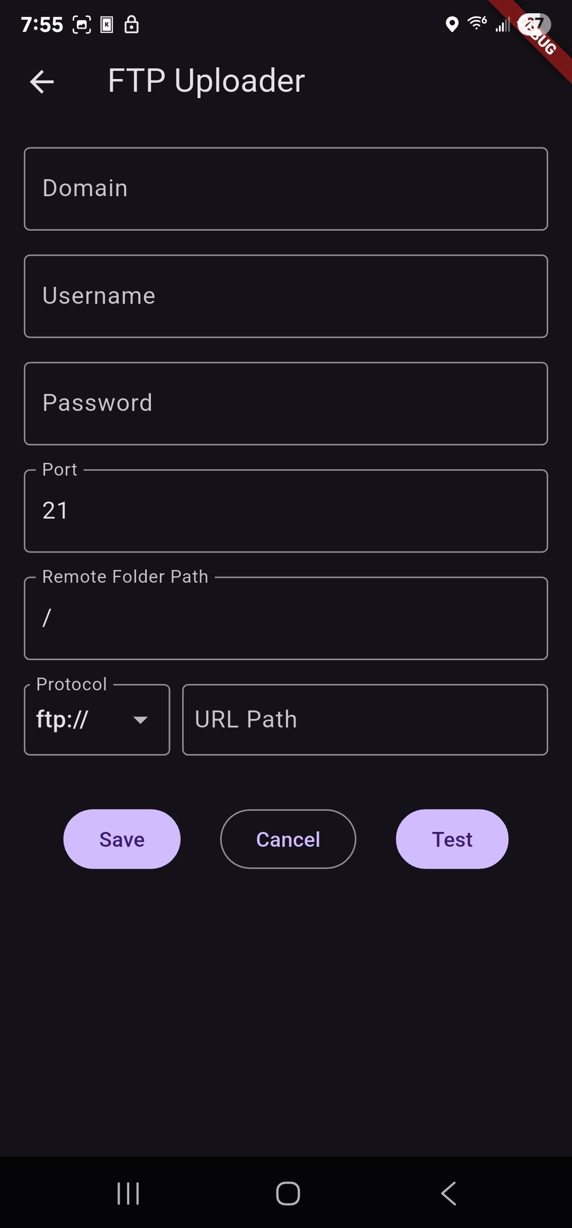The image size is (572, 1228).
Task: Edit the Port field showing 21
Action: pos(286,511)
